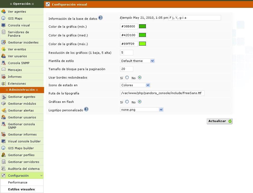This screenshot has height=193, width=253.
Task: Click the Mensajes envelope icon
Action: pyautogui.click(x=3, y=70)
